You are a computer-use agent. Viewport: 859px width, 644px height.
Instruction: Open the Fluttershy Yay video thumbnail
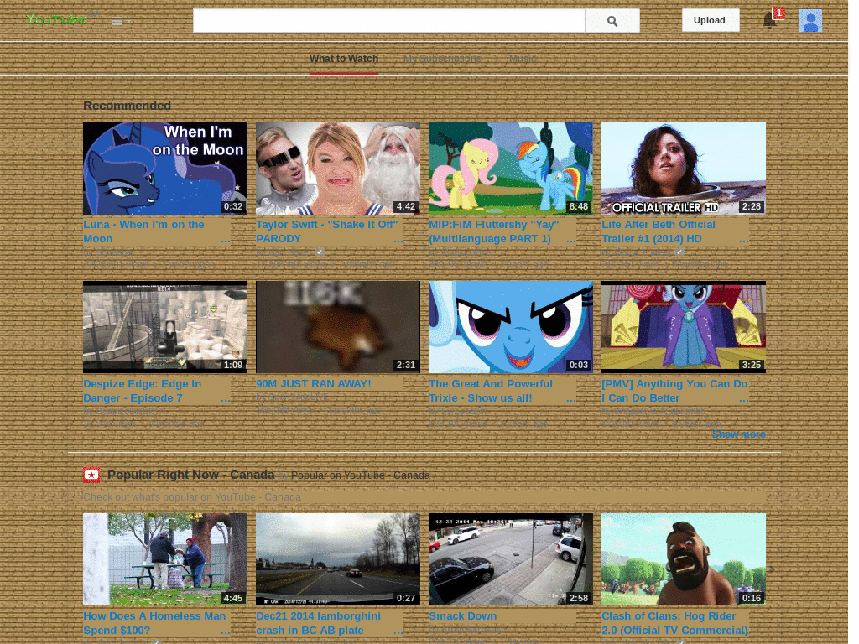point(511,169)
